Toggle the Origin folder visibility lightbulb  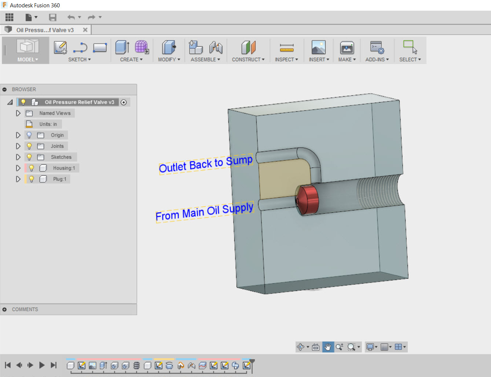coord(29,135)
